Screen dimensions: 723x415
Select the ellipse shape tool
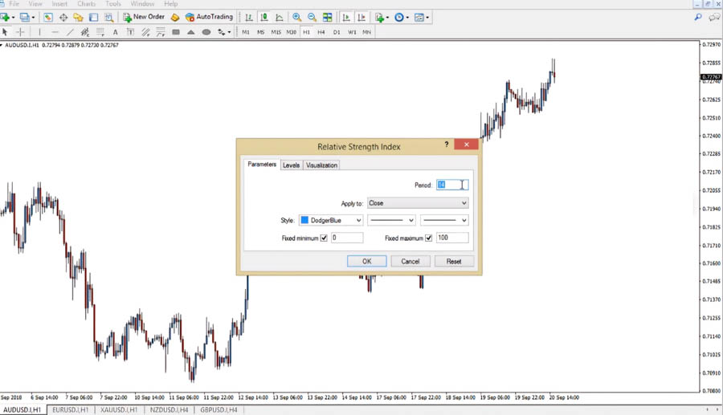[x=206, y=32]
